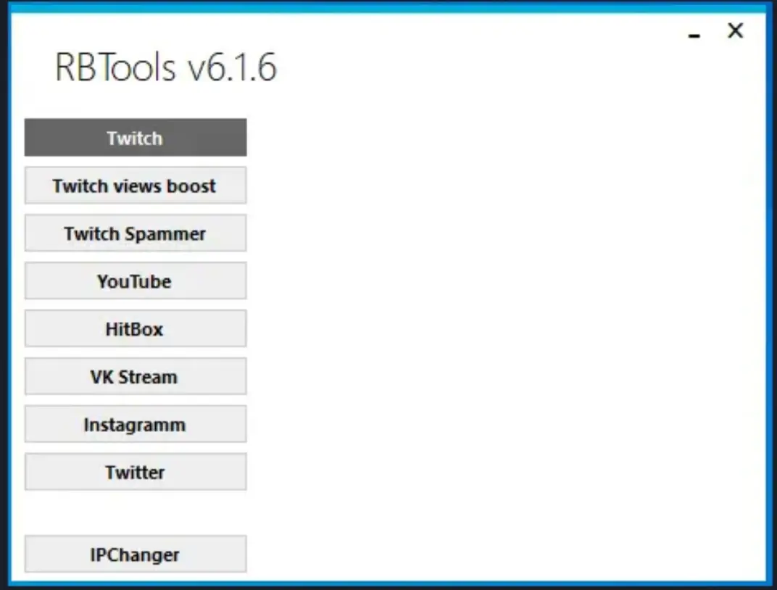Minimize the RBTools window

coord(694,35)
